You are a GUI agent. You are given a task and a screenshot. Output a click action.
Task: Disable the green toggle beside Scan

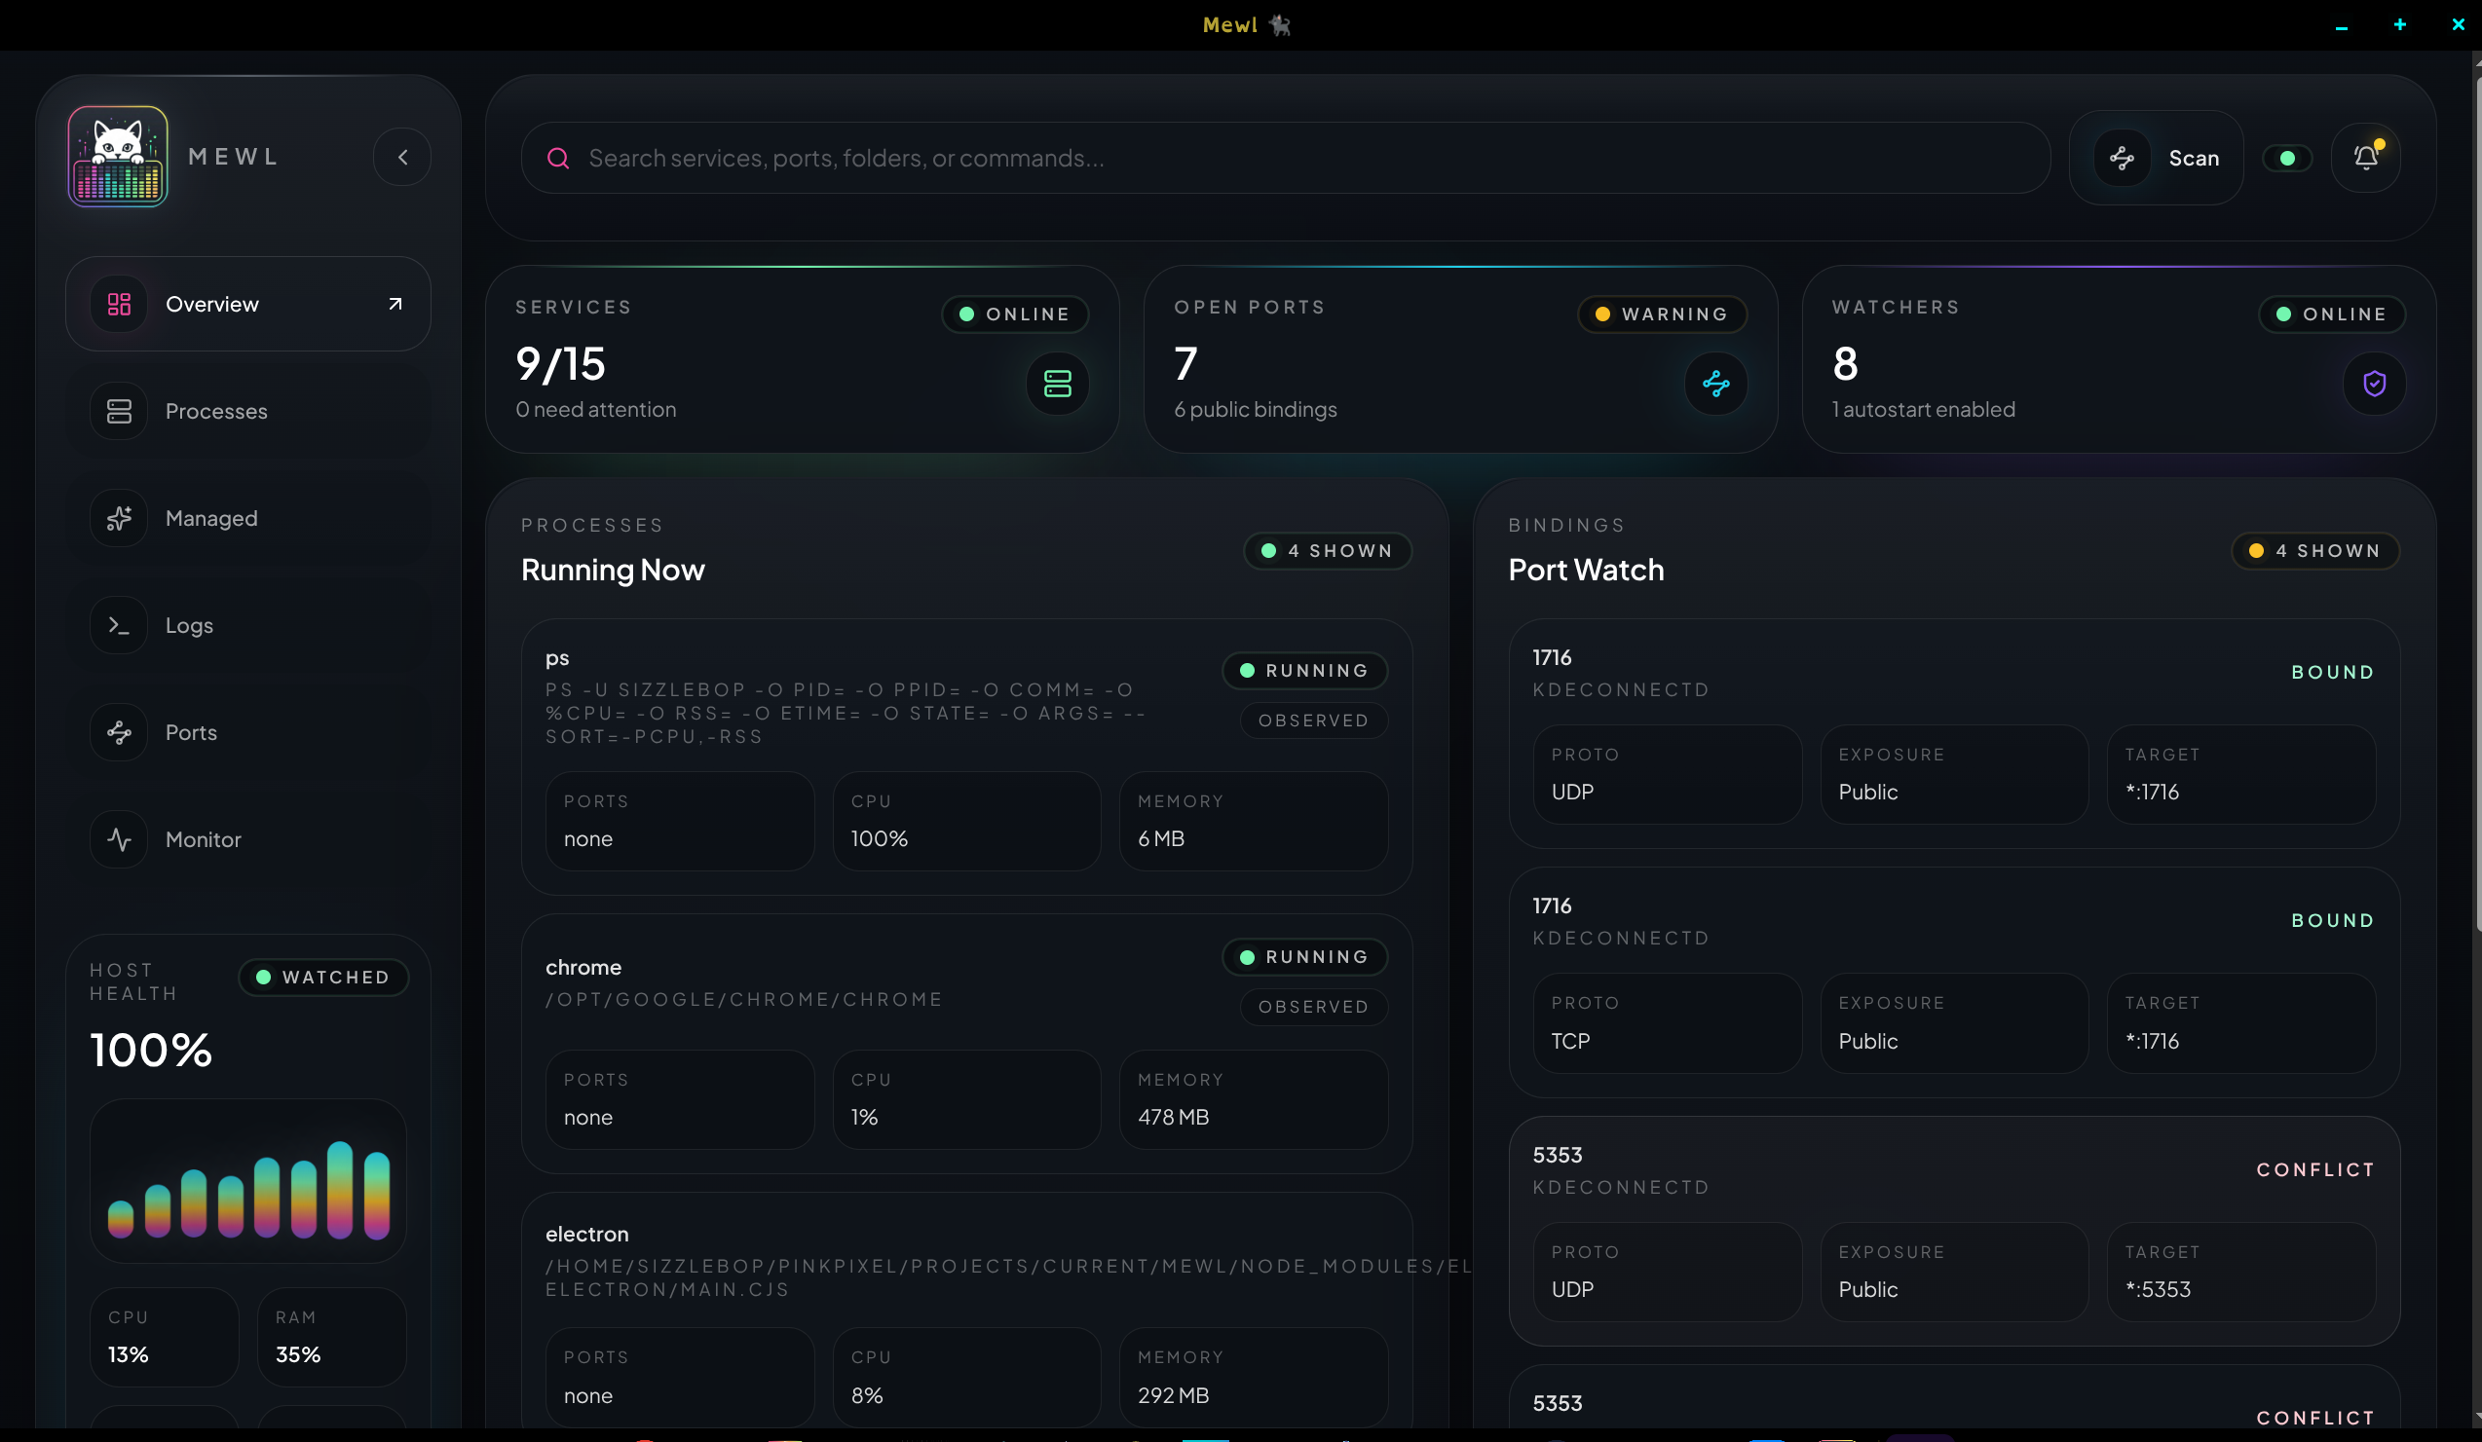(2287, 158)
